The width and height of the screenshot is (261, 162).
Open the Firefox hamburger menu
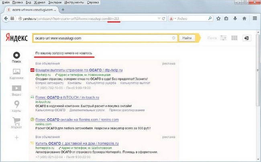(255, 18)
